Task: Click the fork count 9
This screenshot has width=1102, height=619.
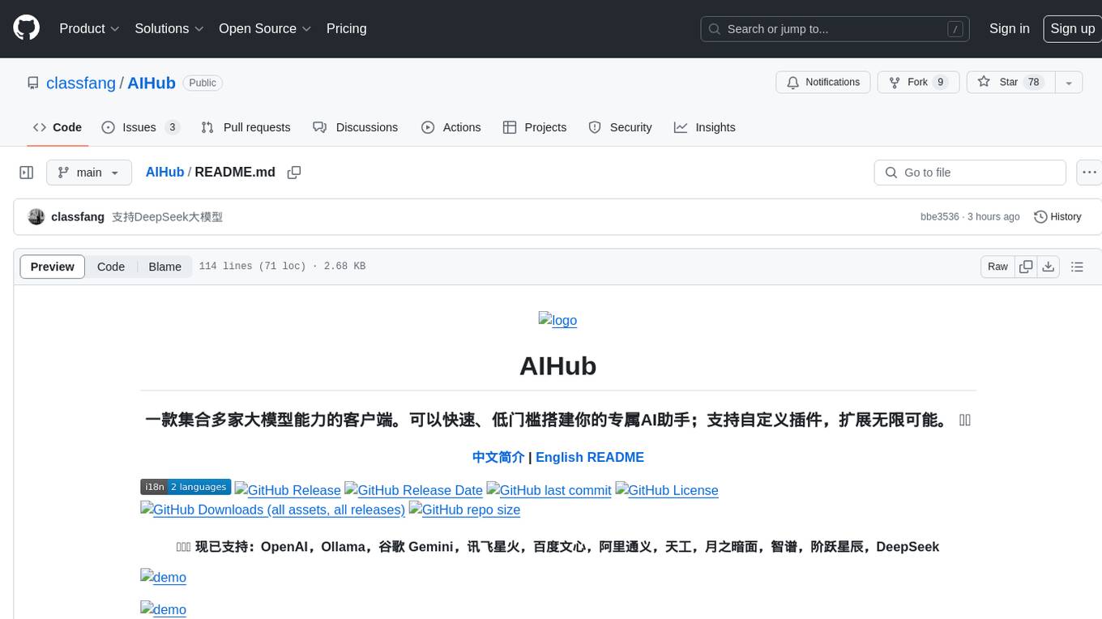Action: pos(940,83)
